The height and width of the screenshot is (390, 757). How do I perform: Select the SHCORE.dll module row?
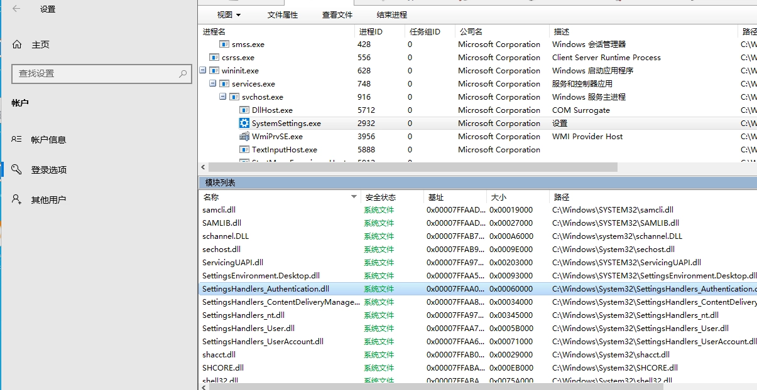[x=477, y=368]
